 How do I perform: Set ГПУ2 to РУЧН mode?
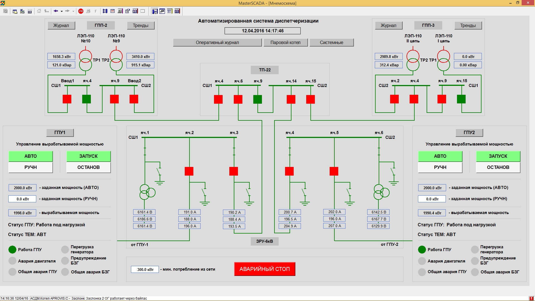440,168
